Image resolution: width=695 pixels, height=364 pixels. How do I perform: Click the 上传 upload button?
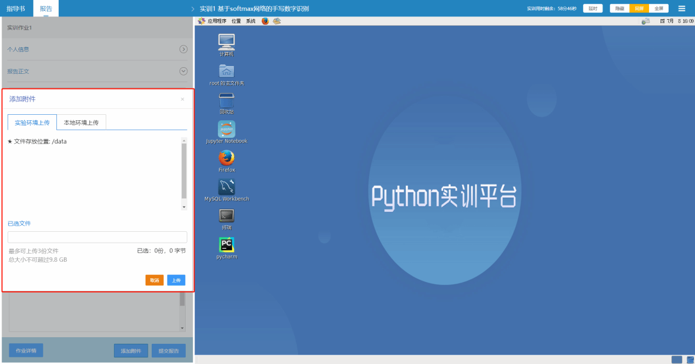coord(176,280)
